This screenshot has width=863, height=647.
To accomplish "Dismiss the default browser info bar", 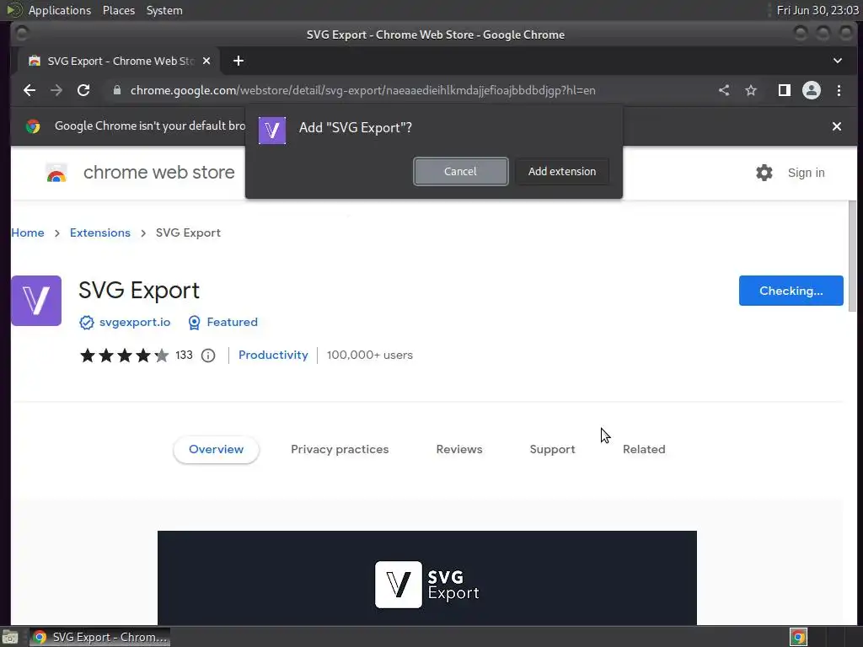I will pyautogui.click(x=837, y=126).
